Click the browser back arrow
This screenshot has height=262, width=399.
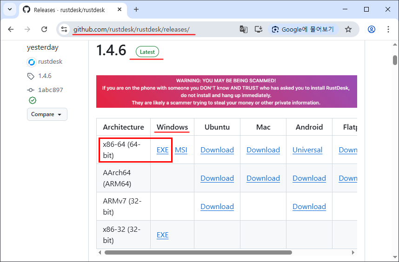click(11, 29)
